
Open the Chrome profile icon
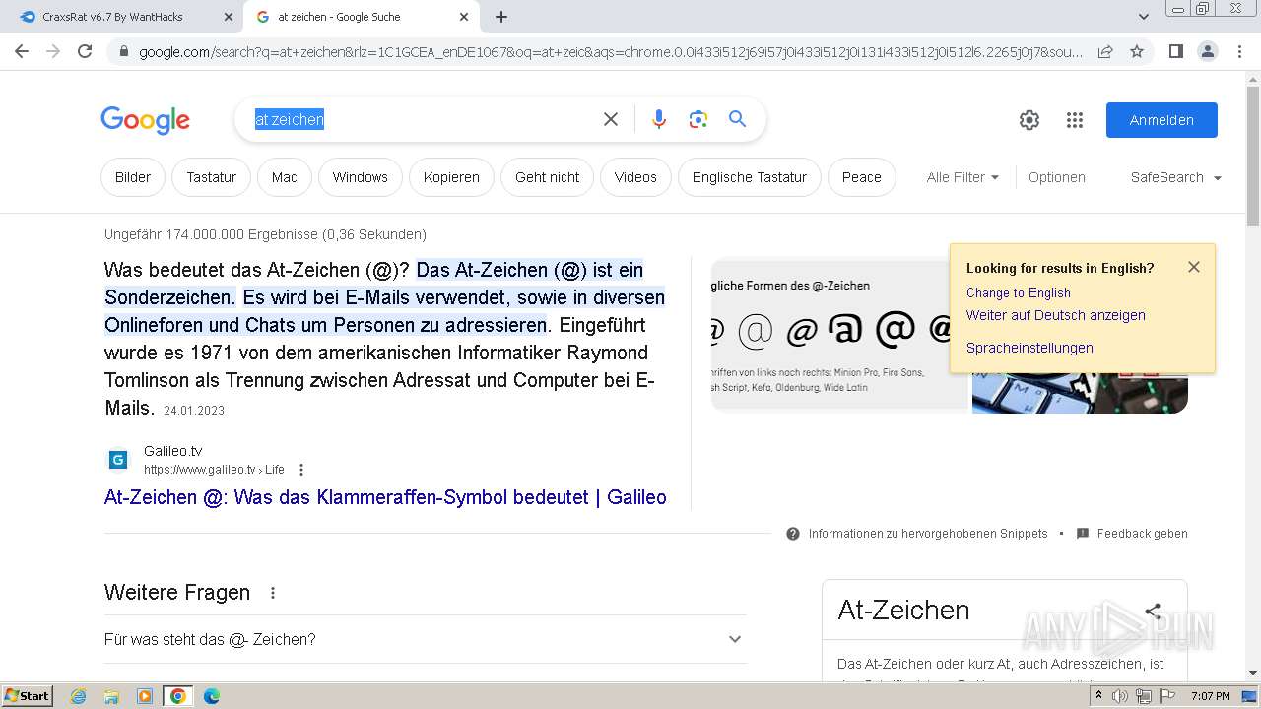tap(1207, 51)
